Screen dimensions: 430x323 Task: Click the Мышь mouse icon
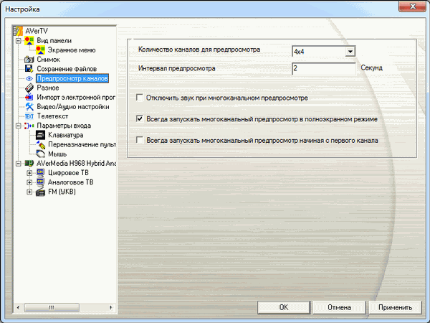[x=41, y=154]
